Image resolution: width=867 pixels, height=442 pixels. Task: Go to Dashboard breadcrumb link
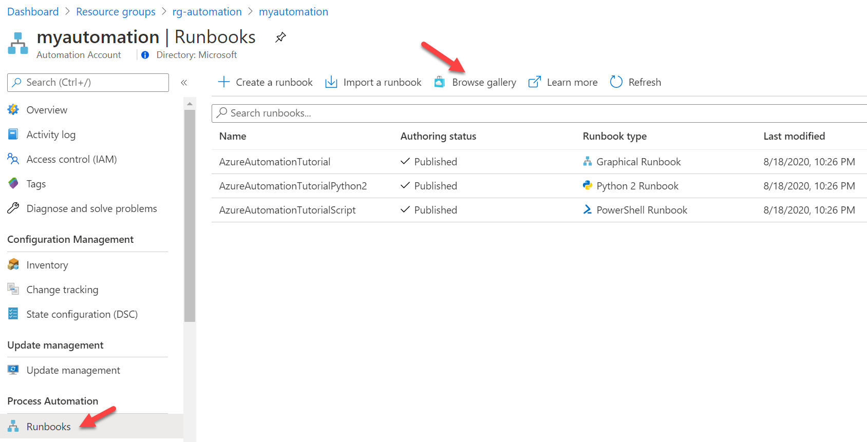coord(33,12)
